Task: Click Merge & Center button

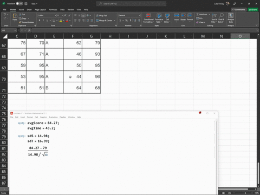Action: tap(105, 21)
